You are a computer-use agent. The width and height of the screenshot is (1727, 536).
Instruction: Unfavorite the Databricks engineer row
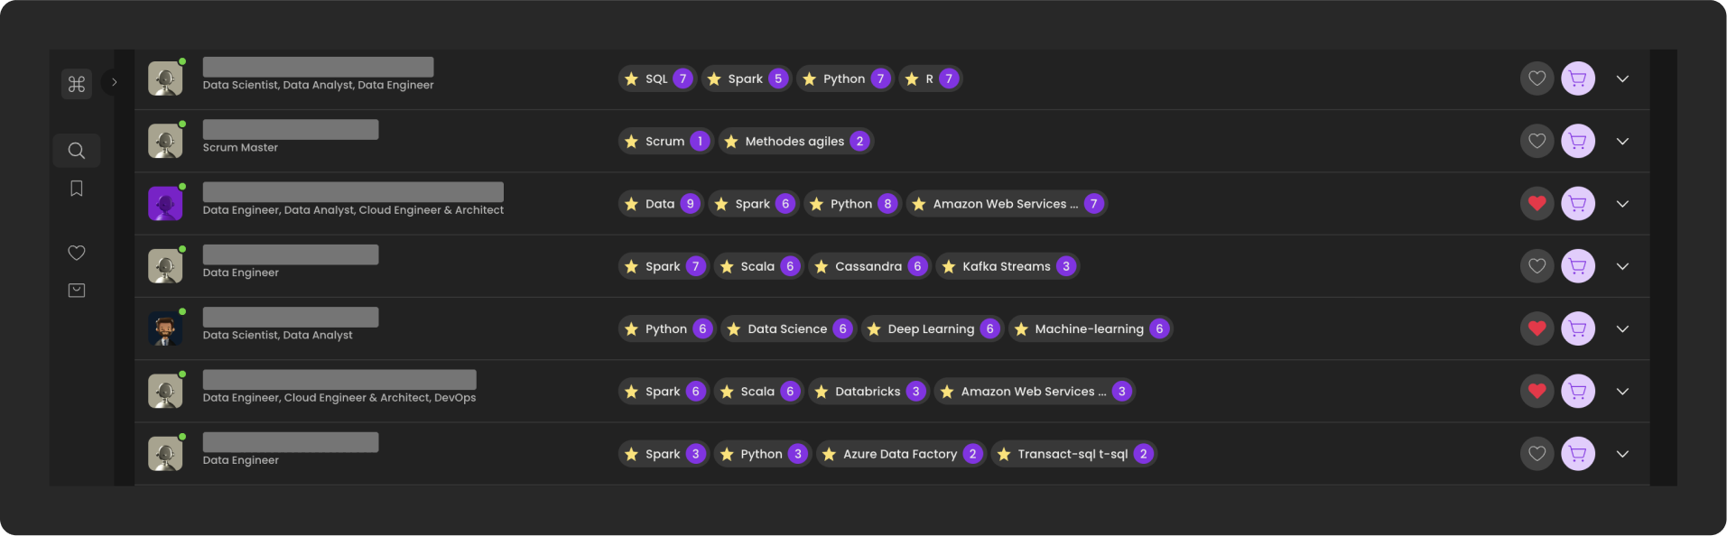tap(1537, 391)
